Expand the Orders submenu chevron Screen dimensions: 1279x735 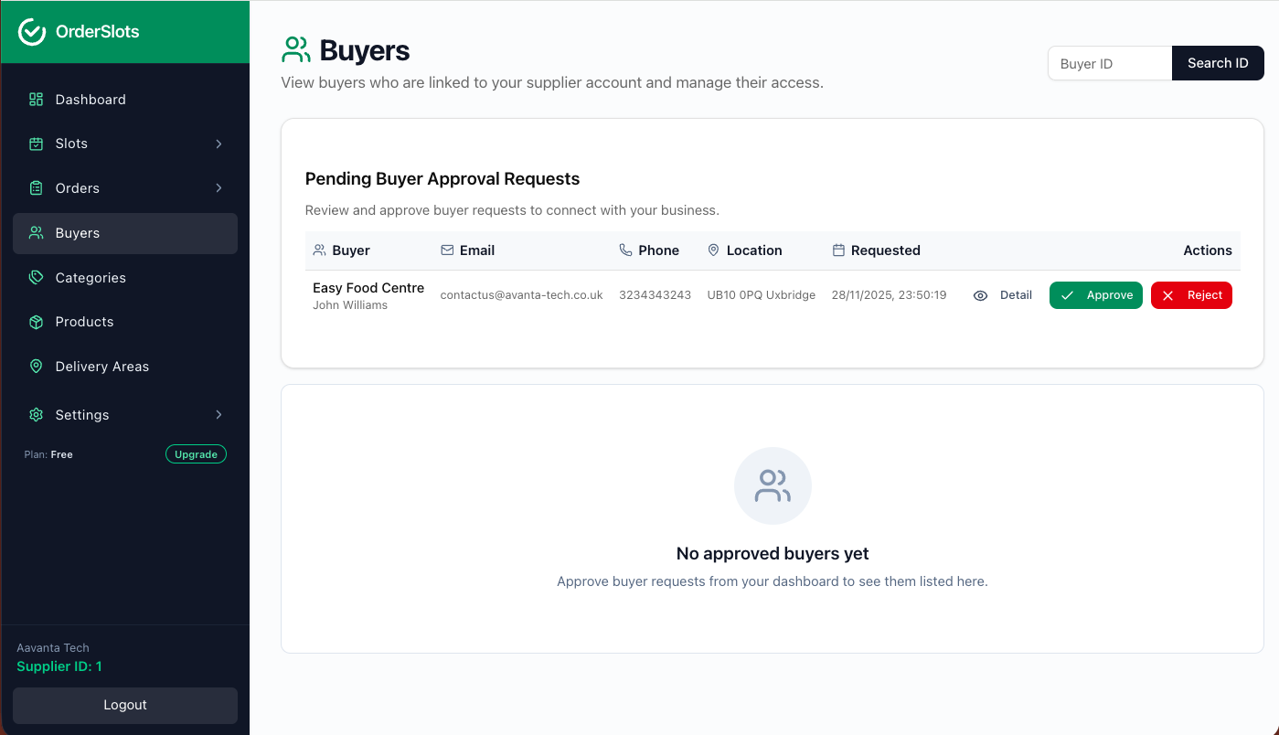[x=218, y=188]
